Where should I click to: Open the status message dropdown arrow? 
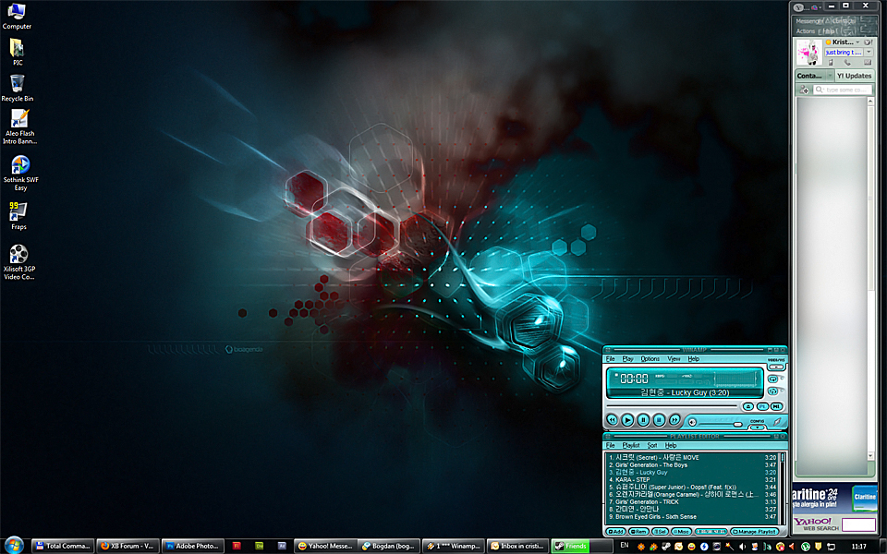point(869,52)
